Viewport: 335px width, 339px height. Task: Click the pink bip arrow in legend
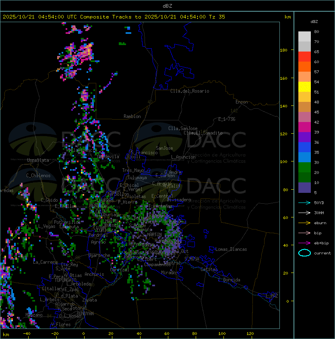(304, 233)
